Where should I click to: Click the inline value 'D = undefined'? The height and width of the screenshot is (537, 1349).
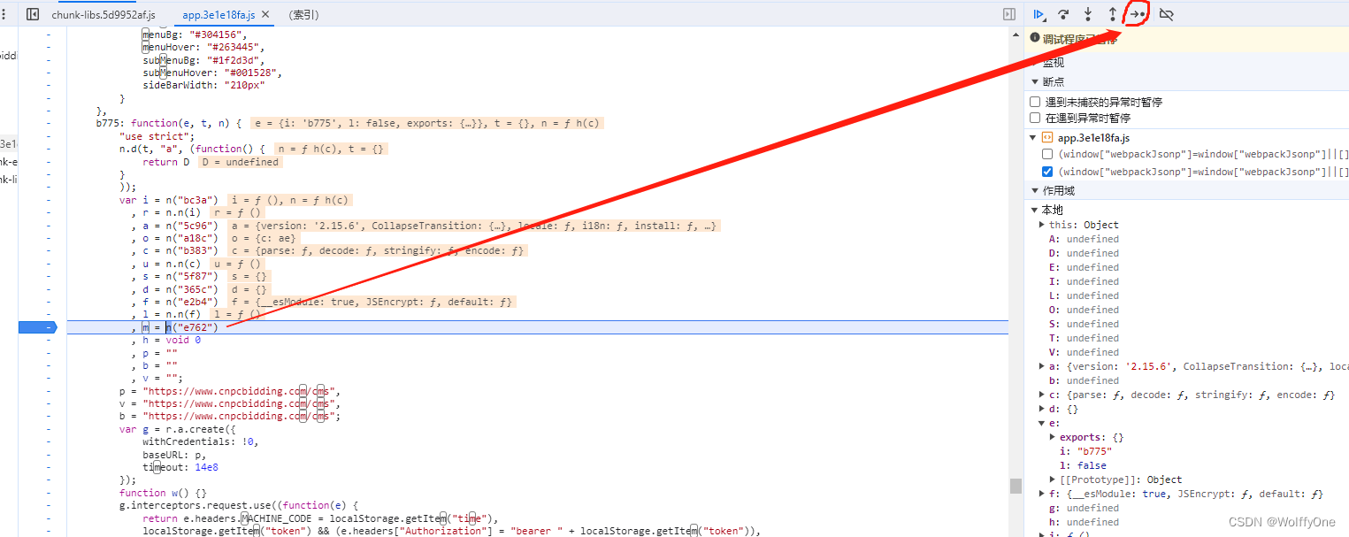pos(240,162)
